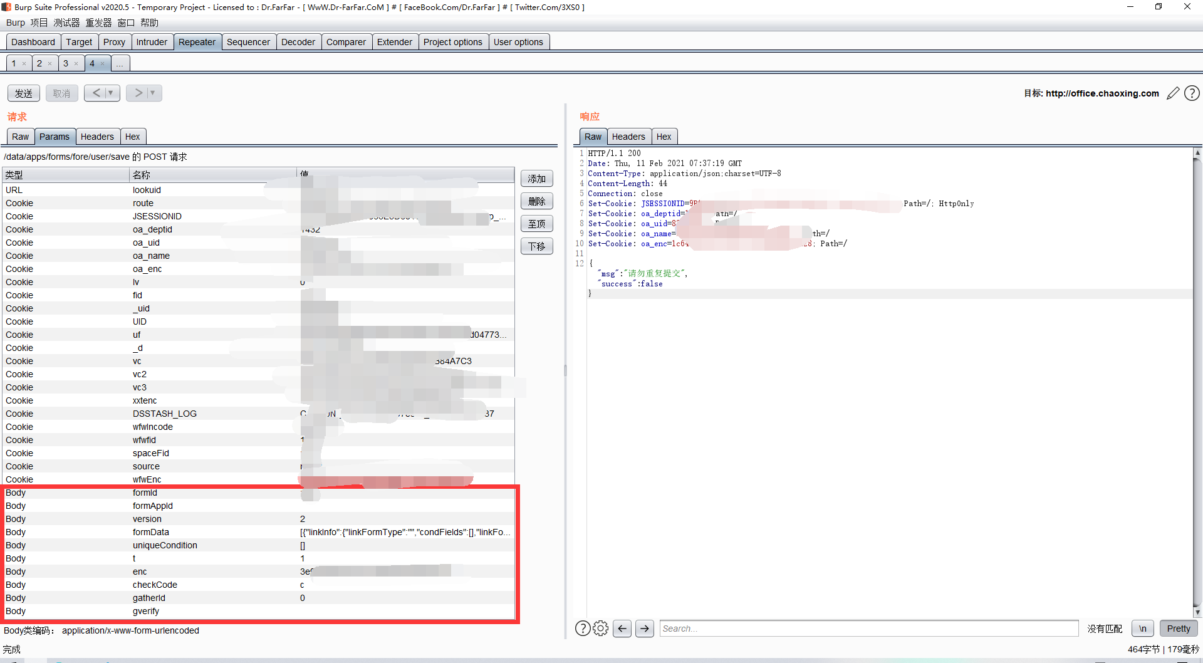Switch to the Target tab
The height and width of the screenshot is (663, 1203).
tap(79, 42)
